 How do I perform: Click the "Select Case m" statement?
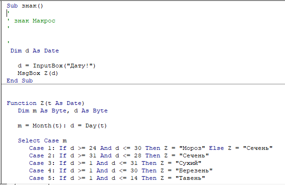click(42, 141)
